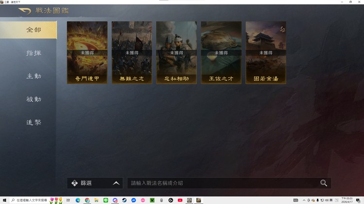The image size is (364, 204).
Task: Open the purple circle app next to LINE
Action: click(115, 200)
